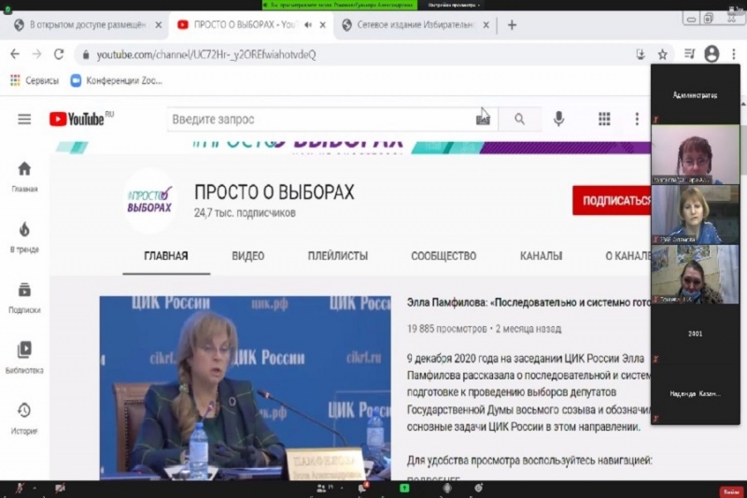The width and height of the screenshot is (747, 498).
Task: Click the install app icon in the address bar
Action: 641,54
